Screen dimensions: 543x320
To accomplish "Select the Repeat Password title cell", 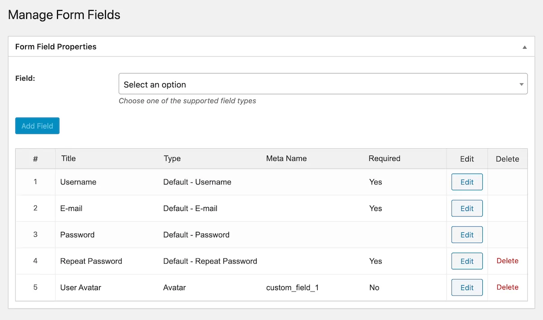I will coord(91,261).
